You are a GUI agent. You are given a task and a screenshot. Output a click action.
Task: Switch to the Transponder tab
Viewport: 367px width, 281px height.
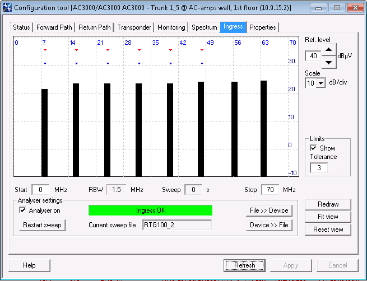(x=134, y=27)
